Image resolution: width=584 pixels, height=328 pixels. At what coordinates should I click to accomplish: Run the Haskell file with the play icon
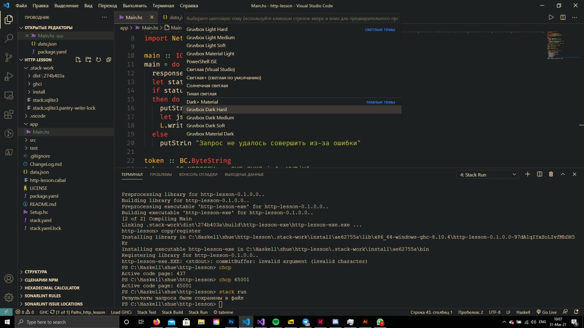551,17
